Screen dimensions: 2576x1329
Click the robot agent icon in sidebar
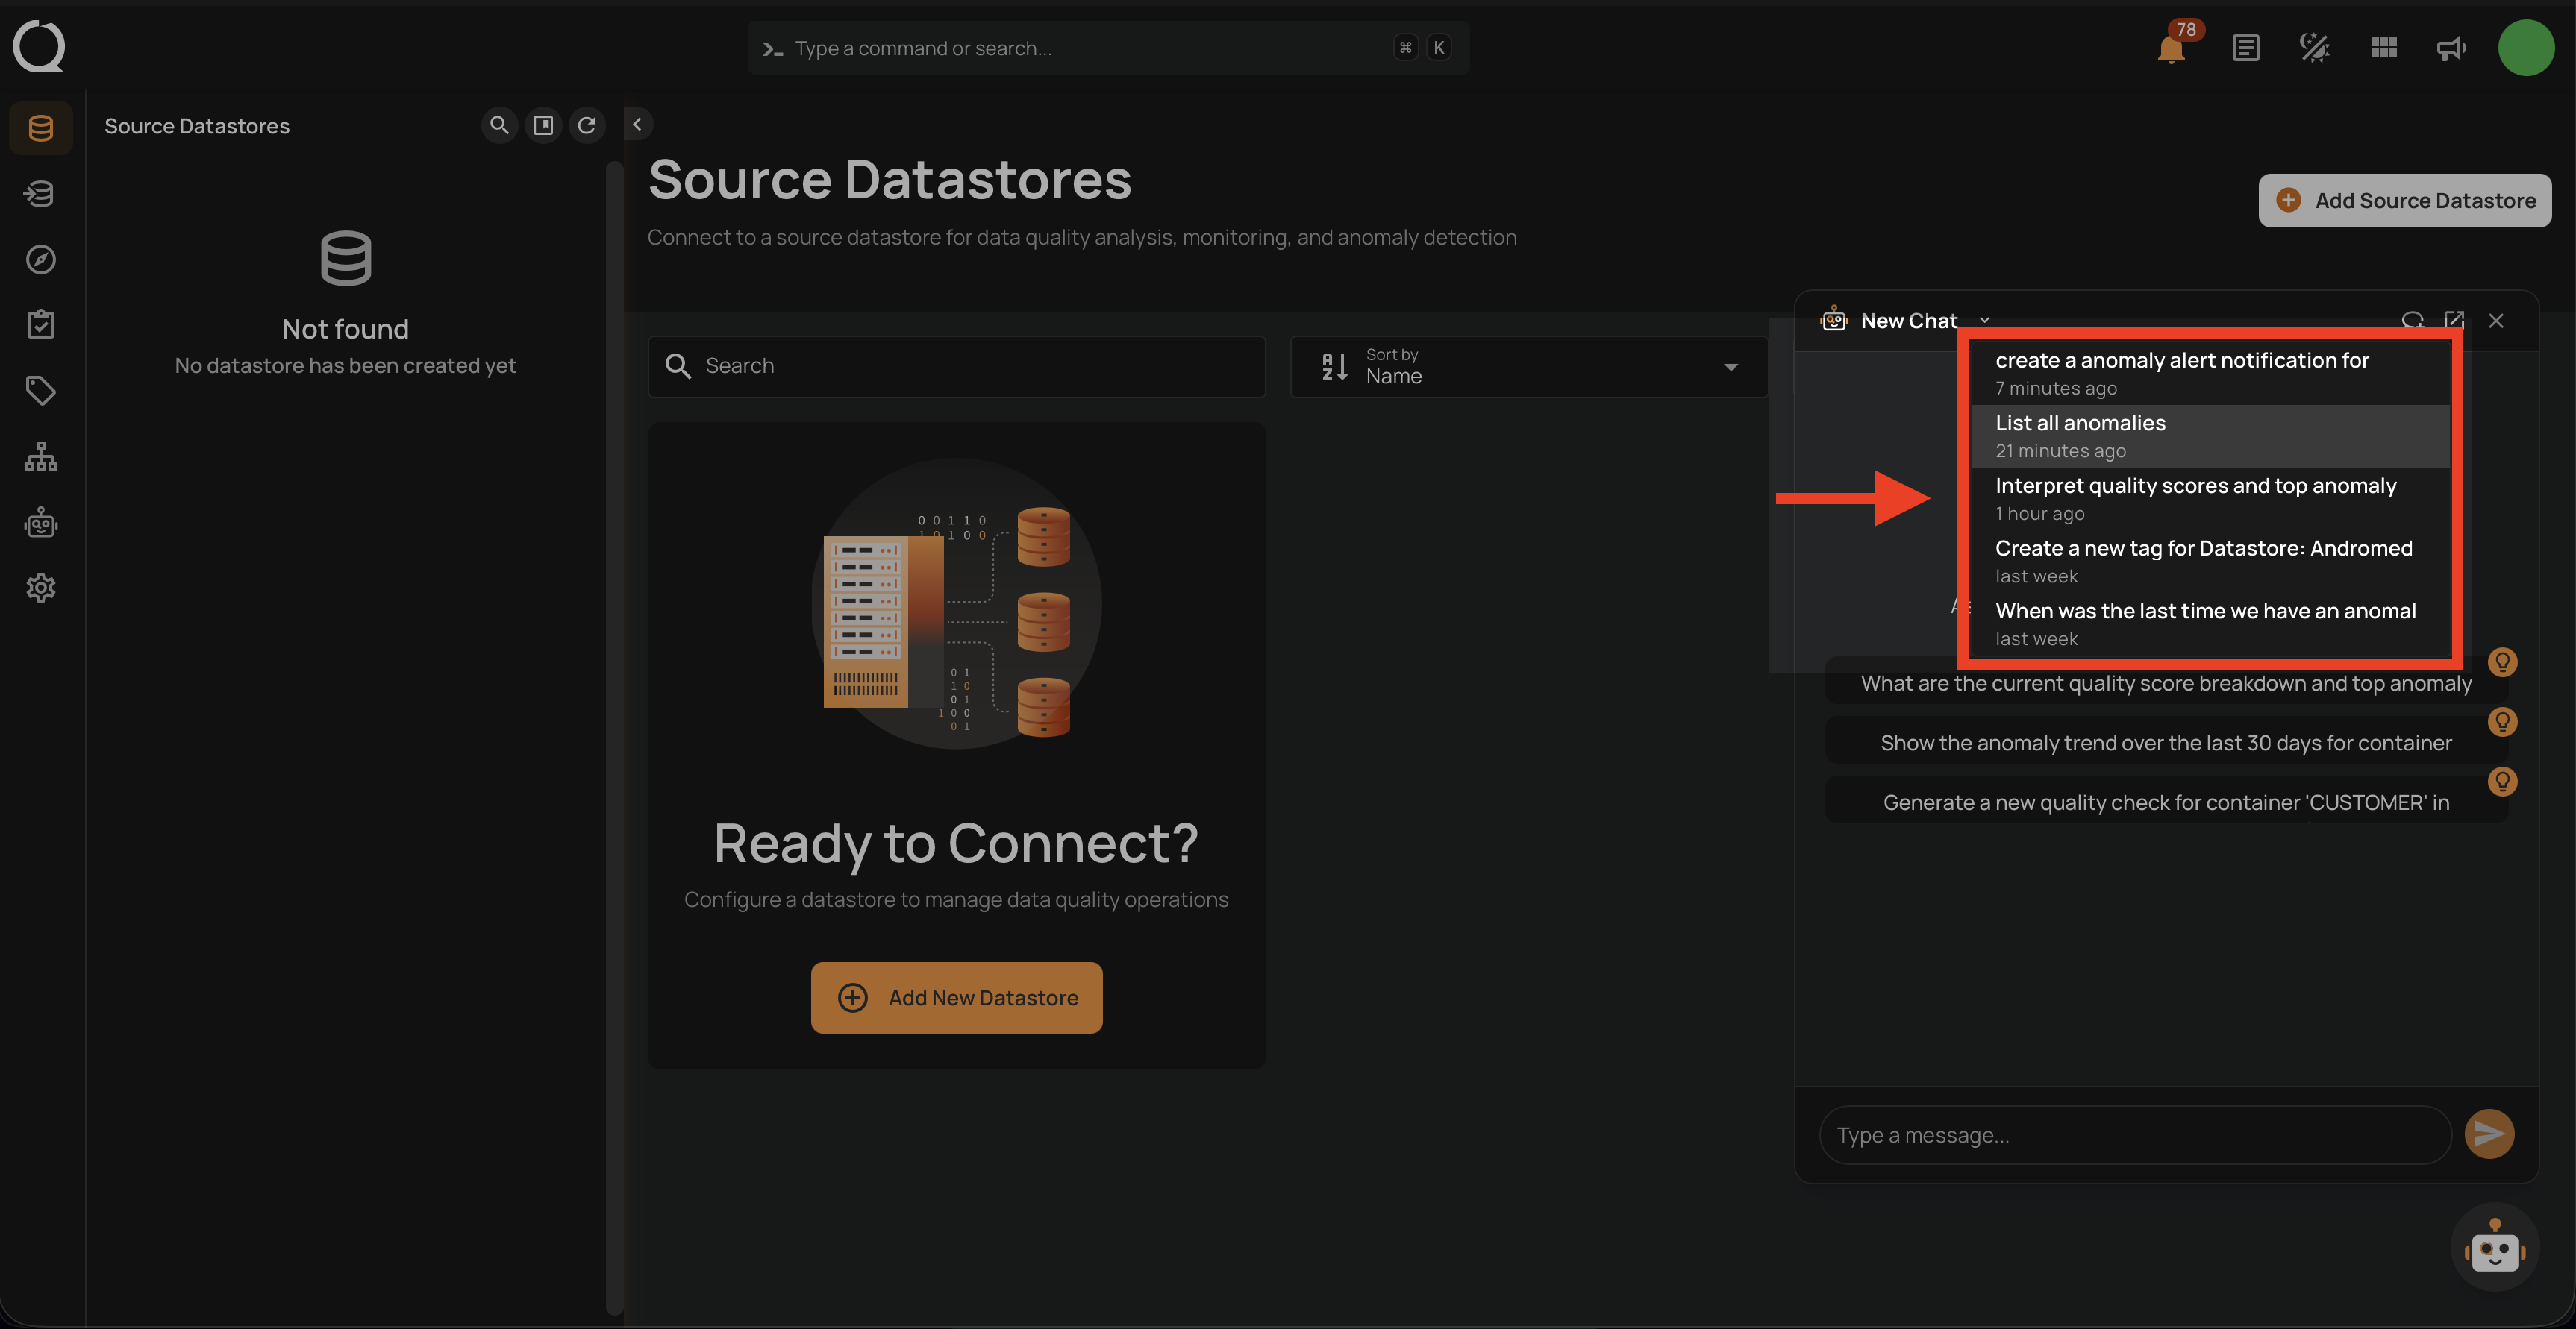(40, 523)
